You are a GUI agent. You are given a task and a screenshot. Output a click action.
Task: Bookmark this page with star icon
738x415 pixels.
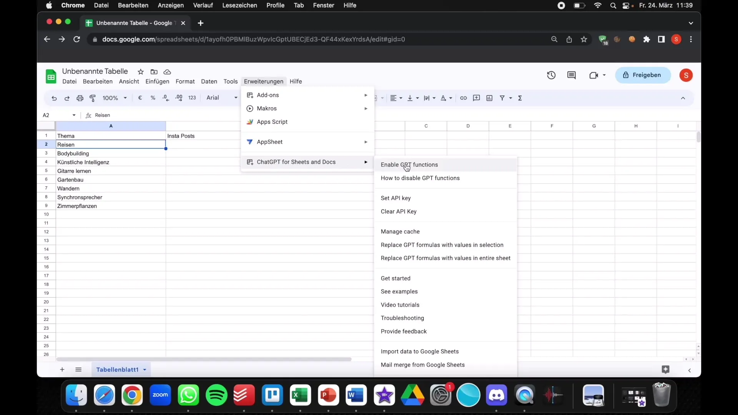(x=584, y=39)
